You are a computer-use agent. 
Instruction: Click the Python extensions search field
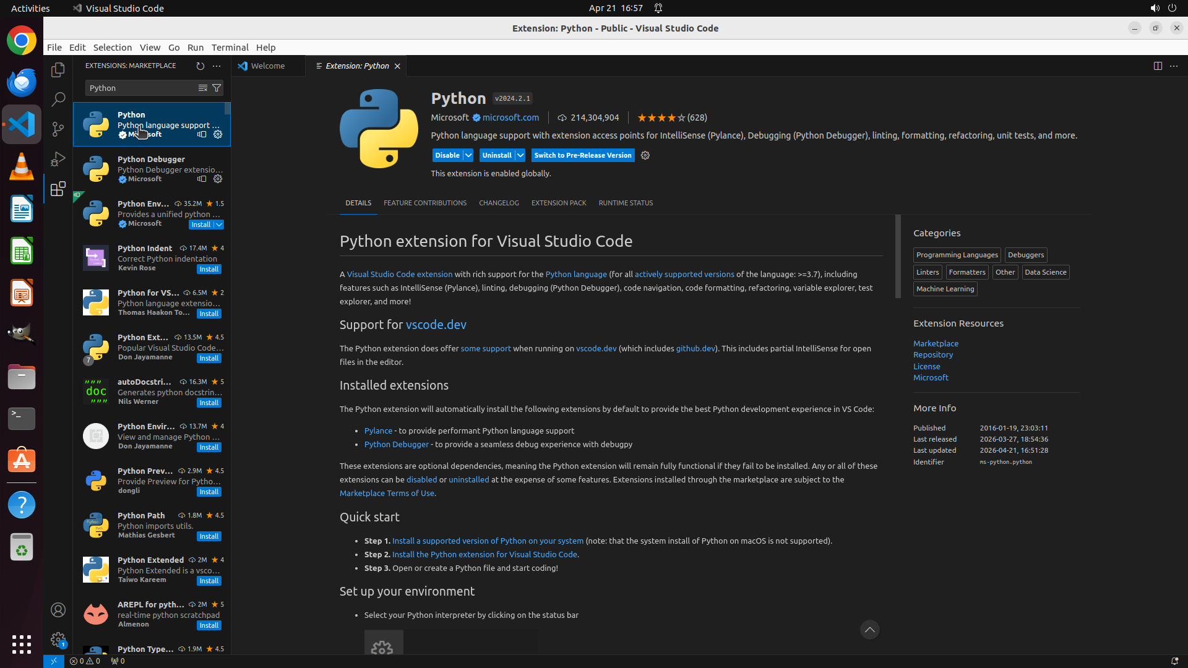tap(141, 88)
